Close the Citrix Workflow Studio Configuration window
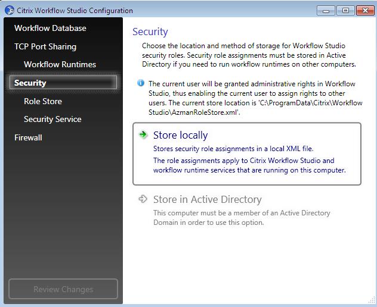377x307 pixels. 365,11
